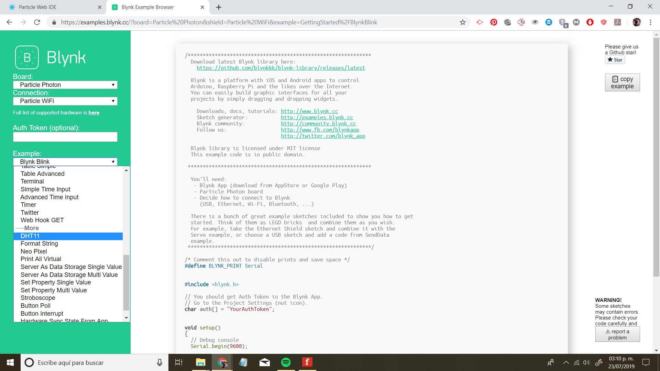The height and width of the screenshot is (371, 660).
Task: Open community.blynk.cc link
Action: click(x=318, y=124)
